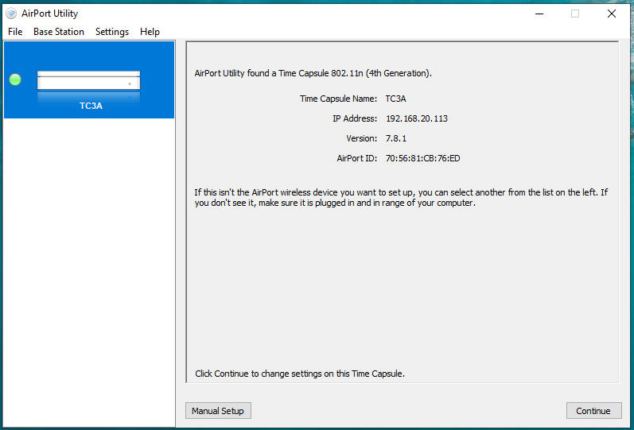The image size is (634, 430).
Task: Select the Time Capsule device image
Action: click(88, 80)
